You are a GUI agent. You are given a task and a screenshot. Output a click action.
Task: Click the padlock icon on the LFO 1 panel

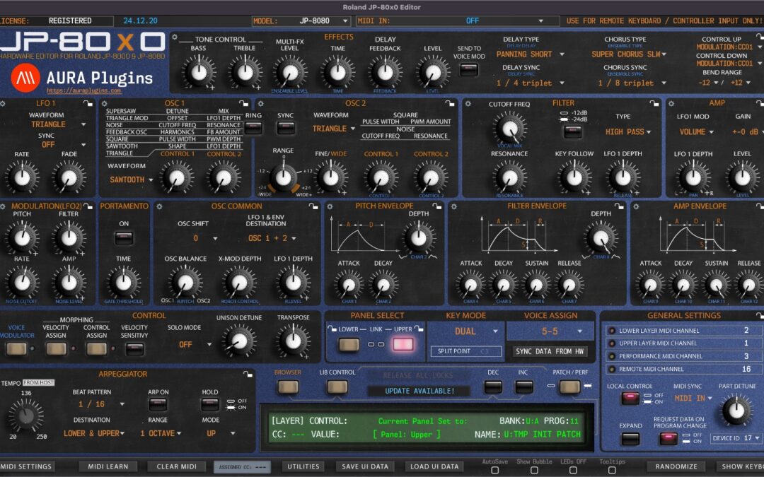88,104
